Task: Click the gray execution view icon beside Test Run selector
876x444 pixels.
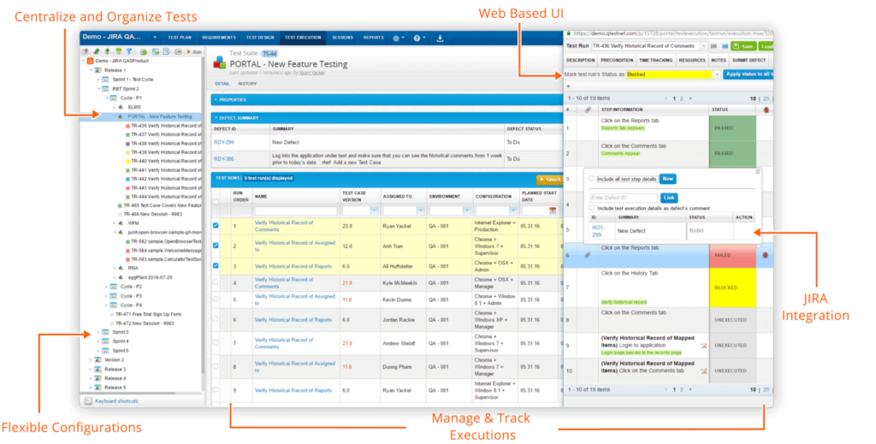Action: (x=713, y=46)
